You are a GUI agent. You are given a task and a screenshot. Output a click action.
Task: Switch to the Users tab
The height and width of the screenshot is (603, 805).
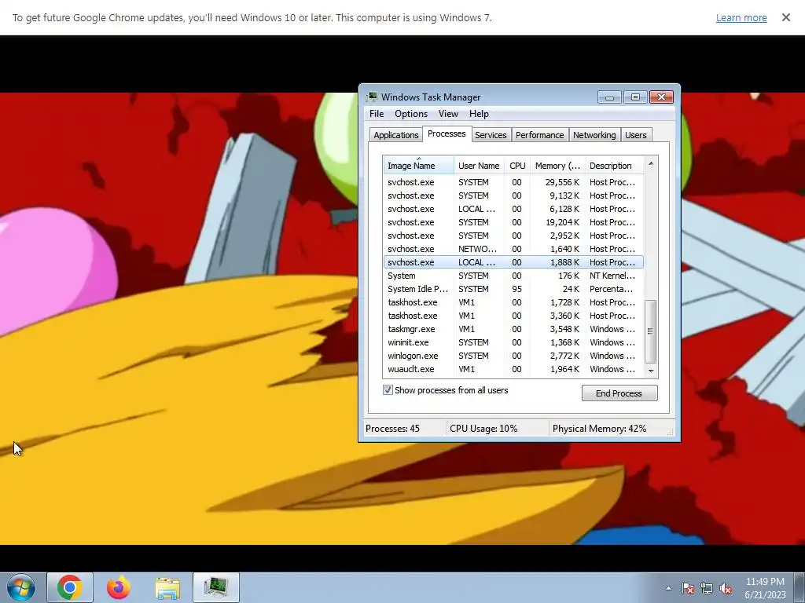coord(635,135)
